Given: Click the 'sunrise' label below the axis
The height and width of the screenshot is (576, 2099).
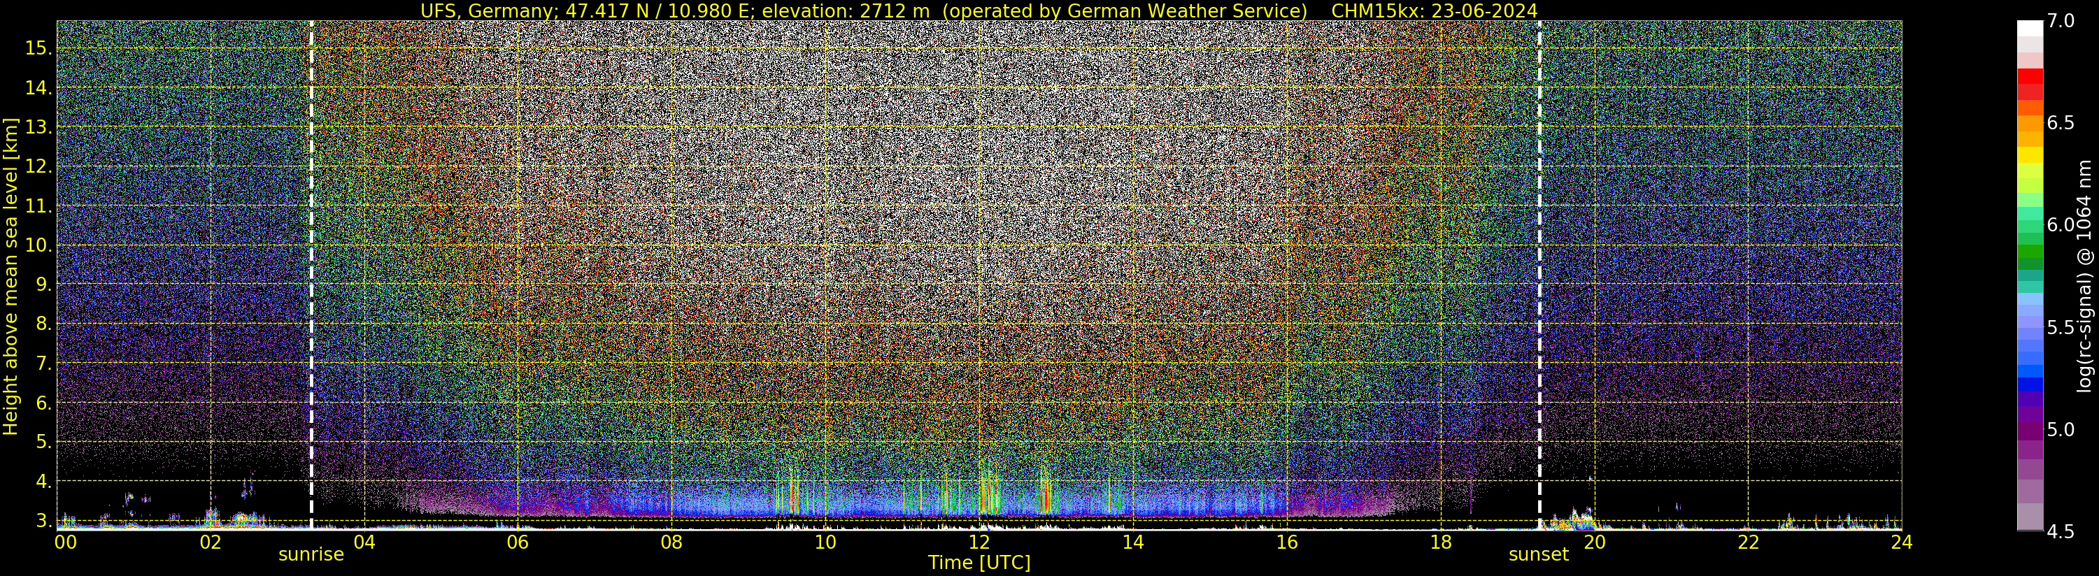Looking at the screenshot, I should click(311, 555).
